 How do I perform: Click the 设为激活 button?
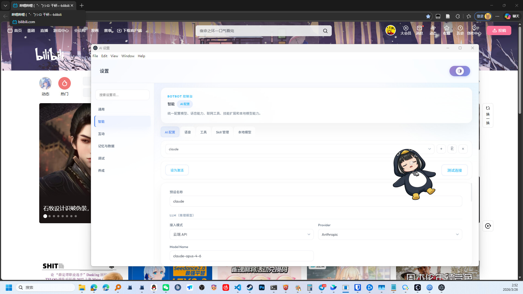coord(177,170)
